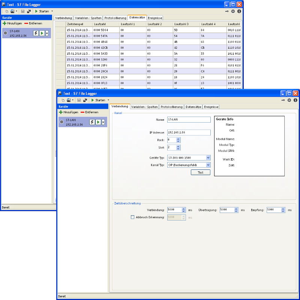Click the open project icon in the back window toolbar
Viewport: 300px width, 300px height.
[12, 11]
